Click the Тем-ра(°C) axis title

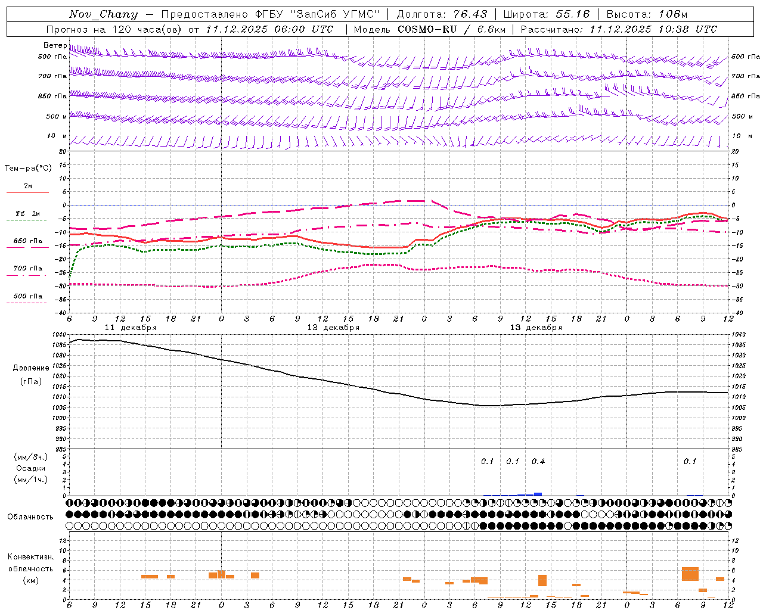28,168
